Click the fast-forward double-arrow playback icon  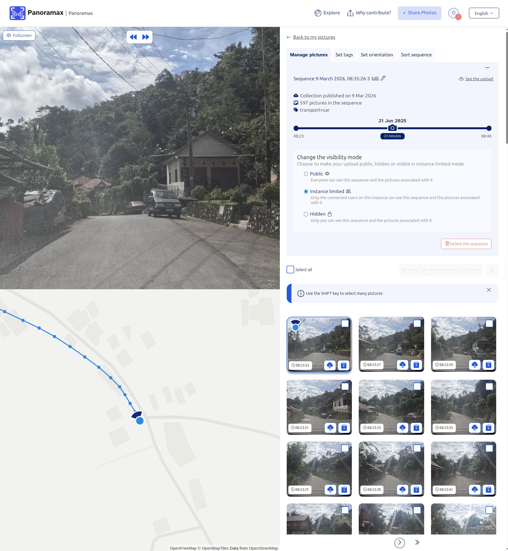tap(146, 37)
